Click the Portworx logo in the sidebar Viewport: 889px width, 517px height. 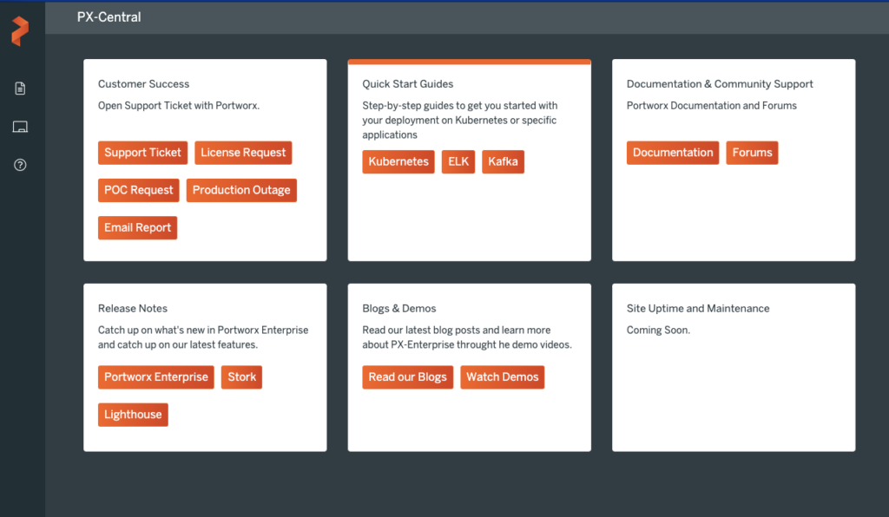[x=21, y=29]
